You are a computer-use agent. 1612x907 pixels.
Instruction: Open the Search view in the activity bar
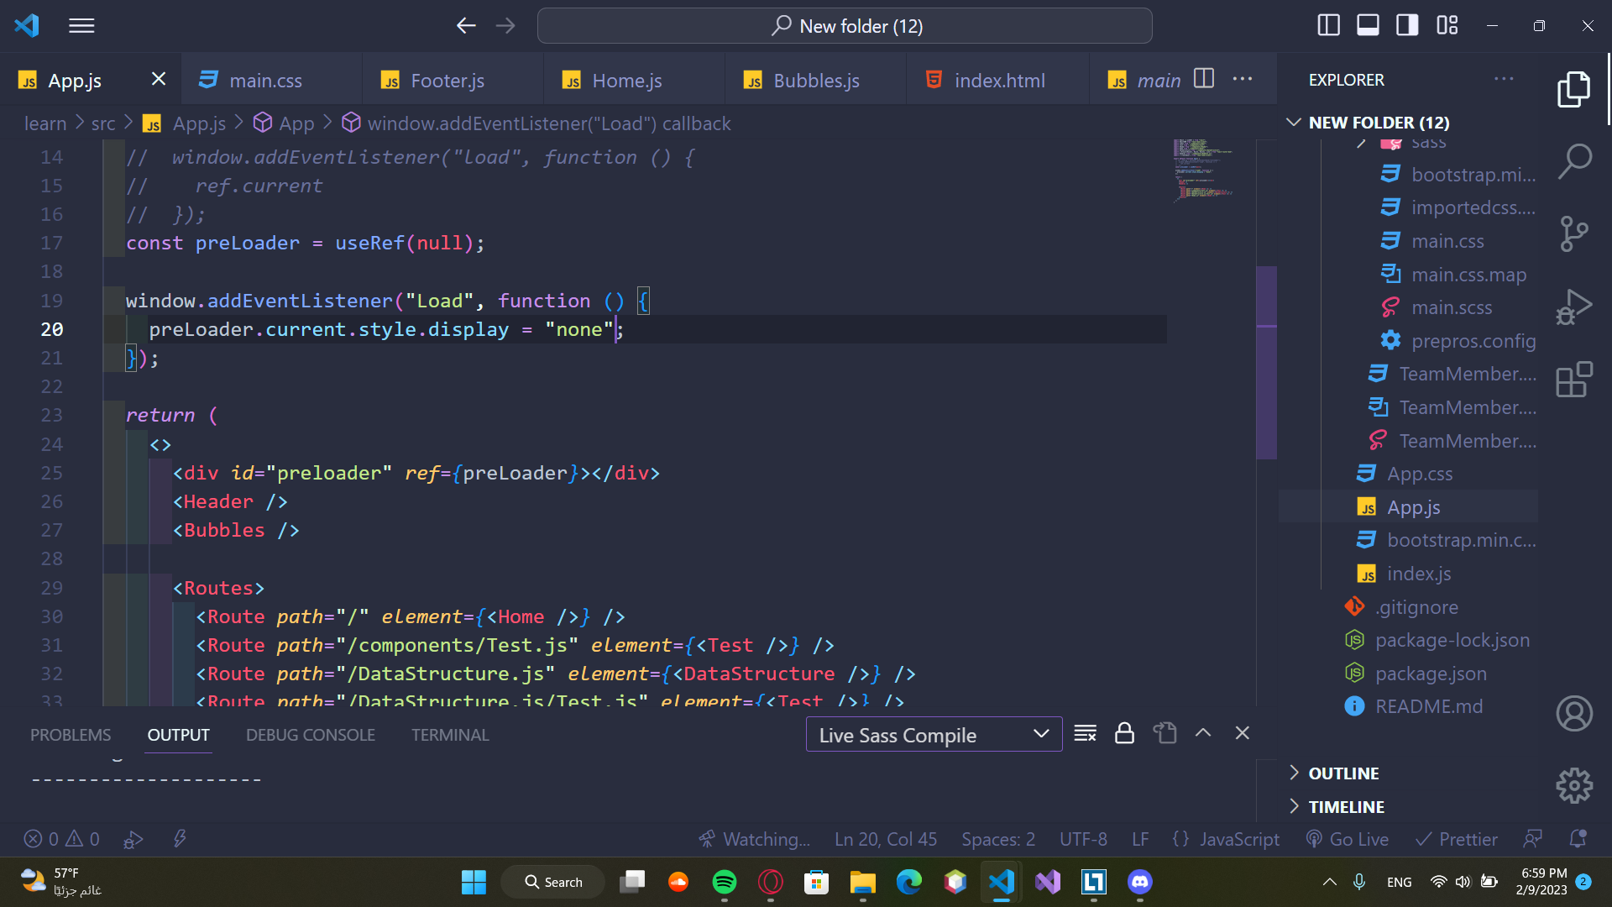pos(1574,161)
